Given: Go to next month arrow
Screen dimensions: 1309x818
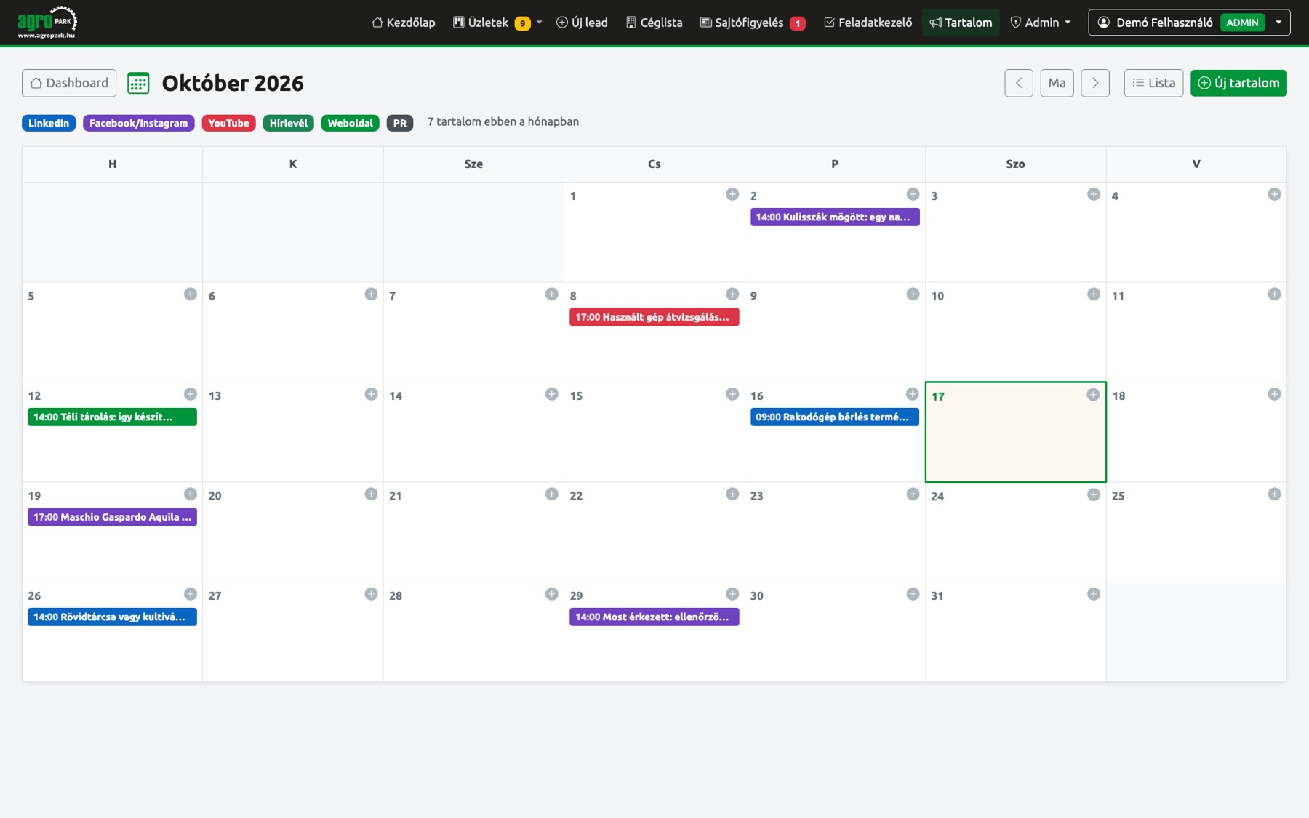Looking at the screenshot, I should click(1095, 83).
